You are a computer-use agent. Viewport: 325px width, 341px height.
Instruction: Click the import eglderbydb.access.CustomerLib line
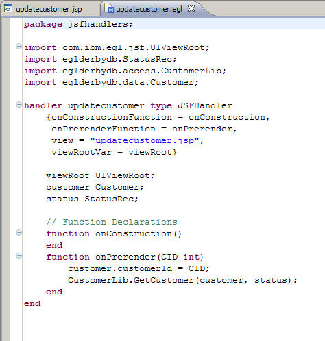point(125,71)
